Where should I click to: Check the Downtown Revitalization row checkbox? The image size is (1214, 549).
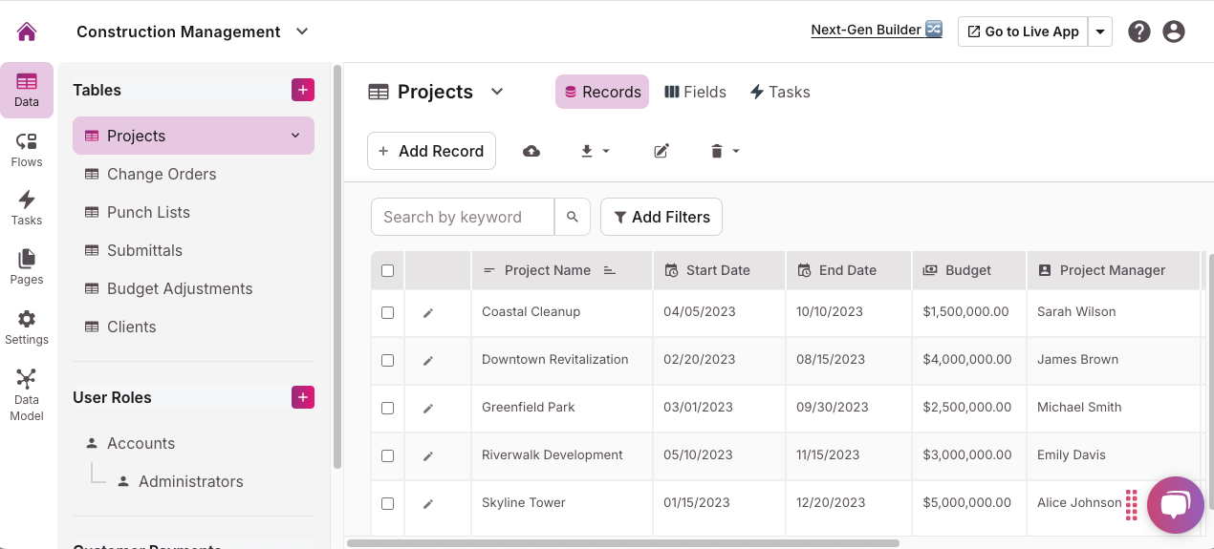click(x=387, y=360)
